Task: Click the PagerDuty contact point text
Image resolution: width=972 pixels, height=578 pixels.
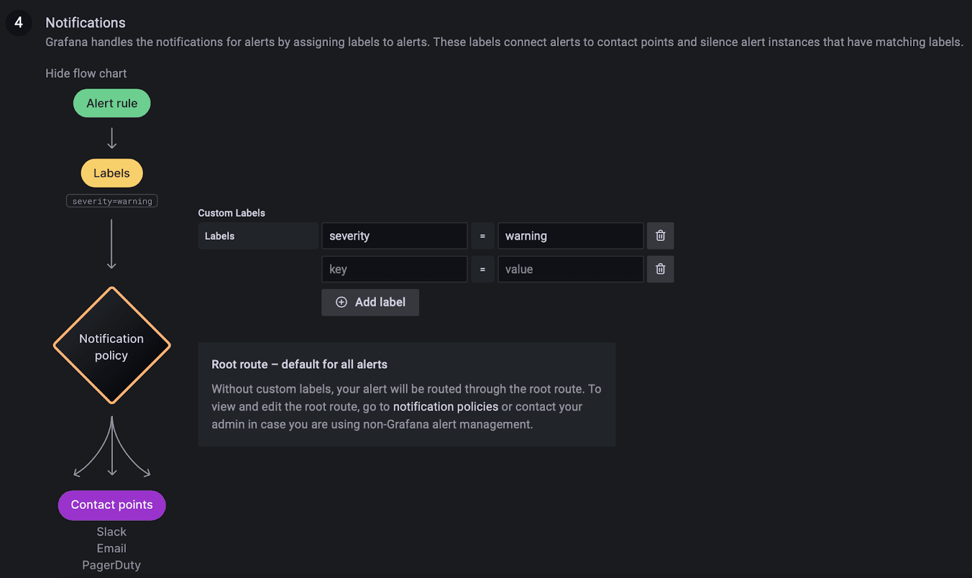Action: coord(112,565)
